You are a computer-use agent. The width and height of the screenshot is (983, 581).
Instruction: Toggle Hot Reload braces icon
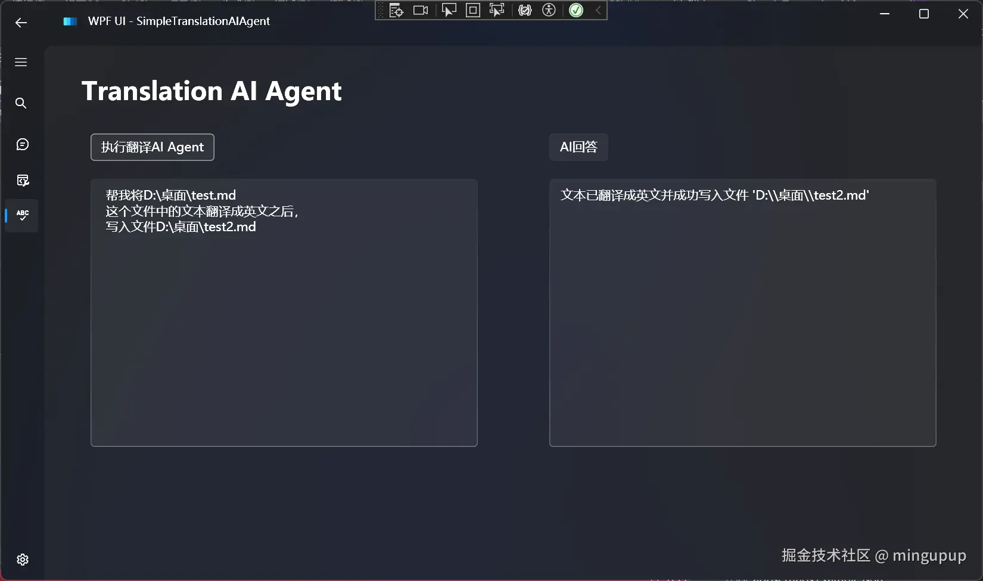point(525,10)
